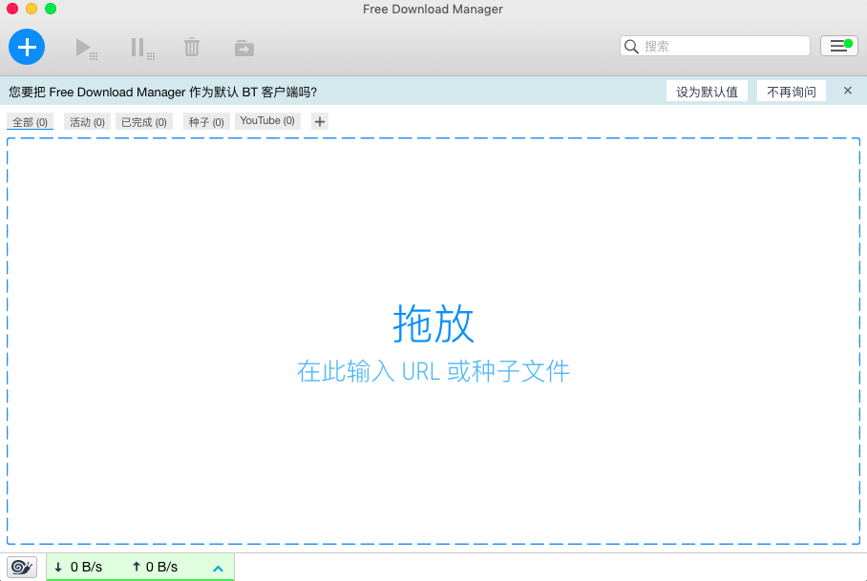Switch to the 全部 (0) tab
This screenshot has width=867, height=581.
tap(30, 121)
